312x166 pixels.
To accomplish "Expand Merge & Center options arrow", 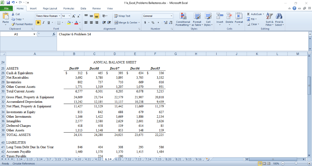I will (x=139, y=22).
